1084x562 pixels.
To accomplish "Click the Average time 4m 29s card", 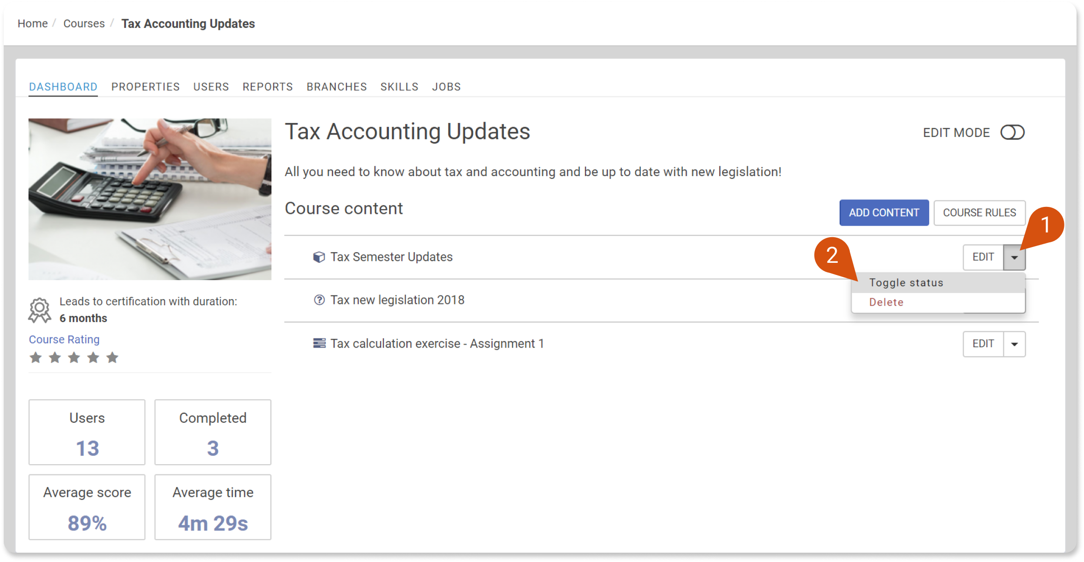I will [x=213, y=507].
